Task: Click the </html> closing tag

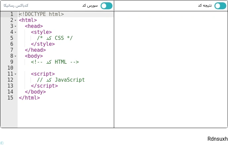Action: click(30, 98)
